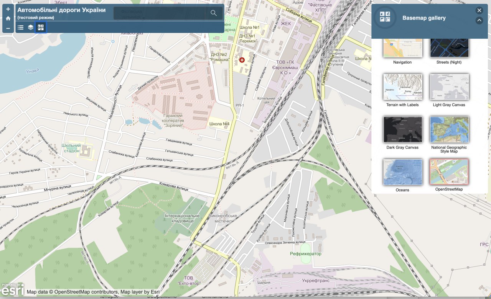Image resolution: width=491 pixels, height=299 pixels.
Task: Click the 'Невського вулиця' street label
Action: pos(76,114)
